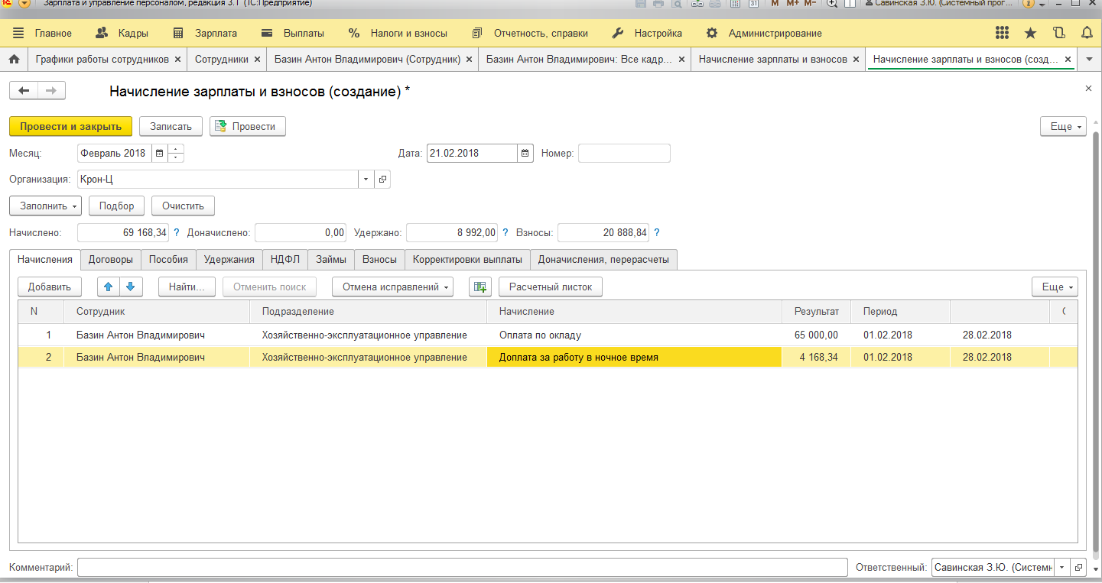Screen dimensions: 1102x583
Task: Move row down with blue arrow
Action: point(130,287)
